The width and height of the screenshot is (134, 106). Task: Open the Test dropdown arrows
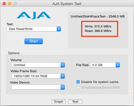click(x=59, y=29)
